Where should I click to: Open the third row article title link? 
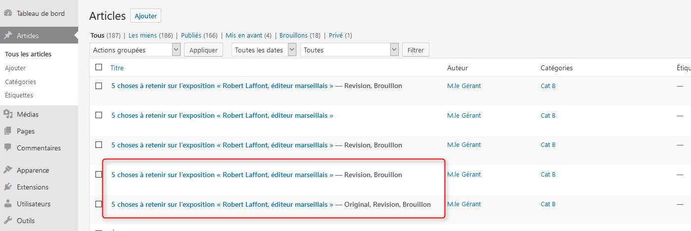tap(223, 145)
